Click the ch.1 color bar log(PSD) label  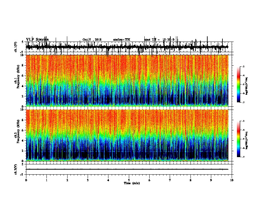click(247, 86)
